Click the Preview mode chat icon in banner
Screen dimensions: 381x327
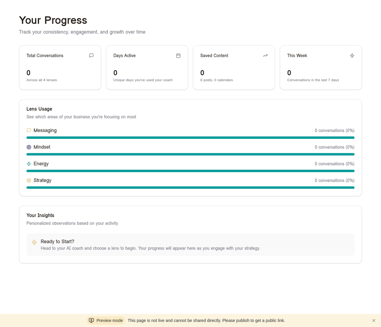[x=91, y=321]
